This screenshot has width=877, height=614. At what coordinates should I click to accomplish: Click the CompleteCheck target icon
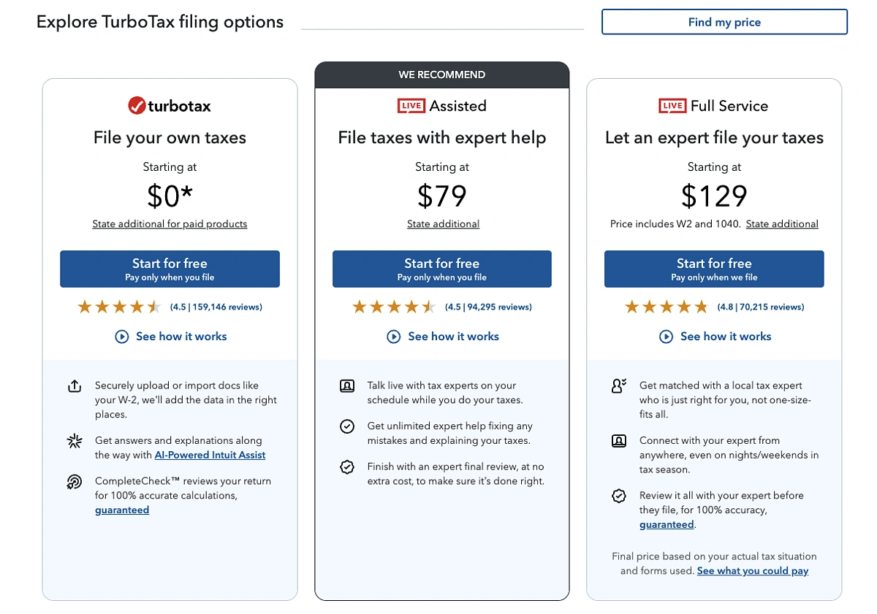coord(74,482)
